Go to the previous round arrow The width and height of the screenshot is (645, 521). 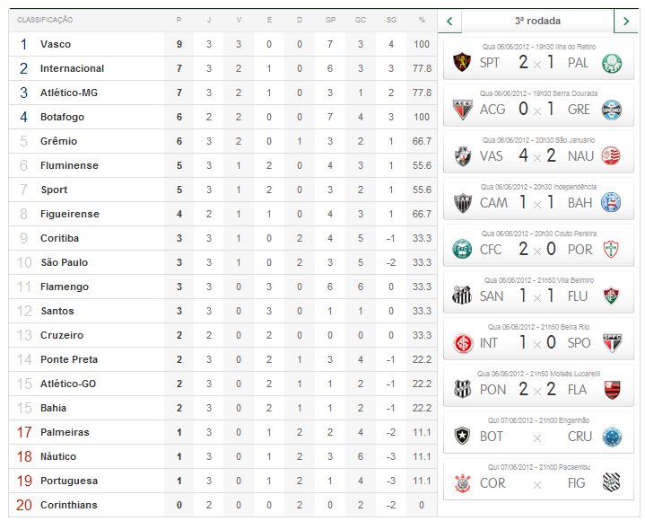449,20
